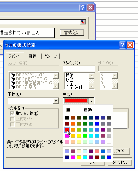
Task: Click the scroll down arrow in the スタイル list
Action: [x=91, y=86]
